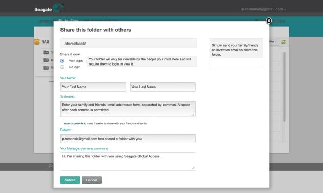Click the To Email(s) text area

pos(128,109)
